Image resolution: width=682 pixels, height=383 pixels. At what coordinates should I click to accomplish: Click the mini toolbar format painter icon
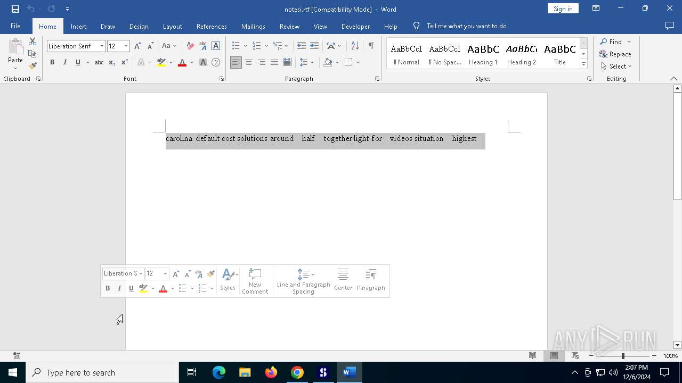click(x=211, y=274)
